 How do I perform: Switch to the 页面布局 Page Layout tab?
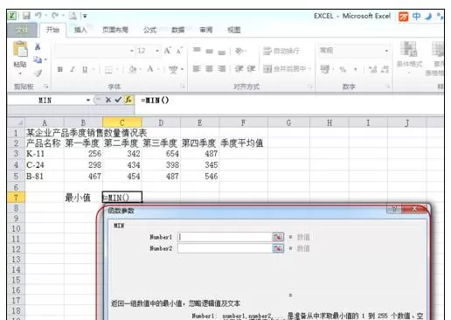point(115,30)
